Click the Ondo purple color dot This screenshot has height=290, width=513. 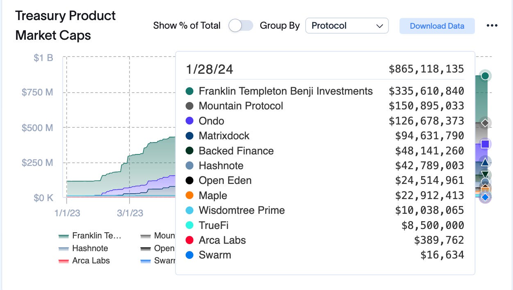click(x=189, y=121)
